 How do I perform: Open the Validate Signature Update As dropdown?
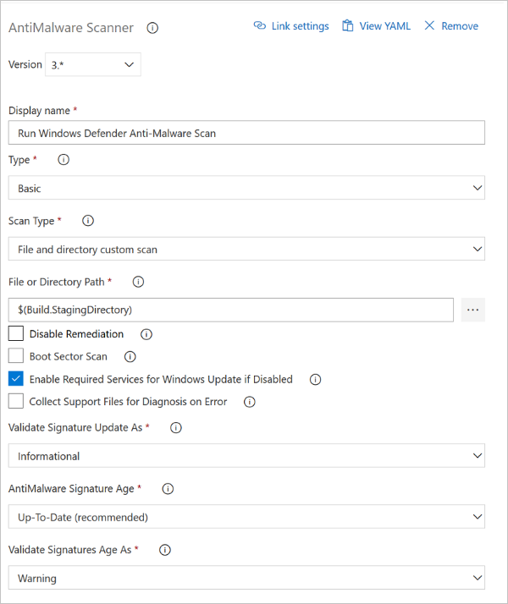[246, 456]
